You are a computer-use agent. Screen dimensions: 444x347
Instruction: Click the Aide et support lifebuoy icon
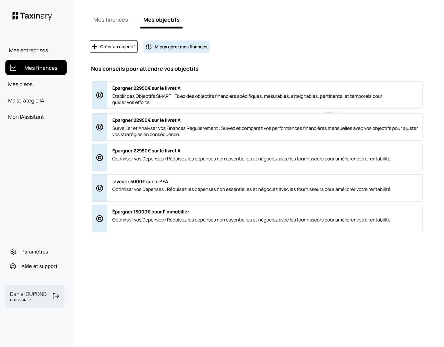click(x=13, y=266)
